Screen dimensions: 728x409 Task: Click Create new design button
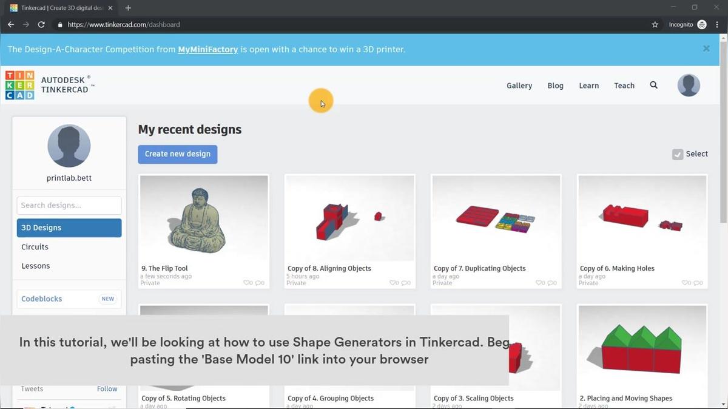pyautogui.click(x=177, y=154)
